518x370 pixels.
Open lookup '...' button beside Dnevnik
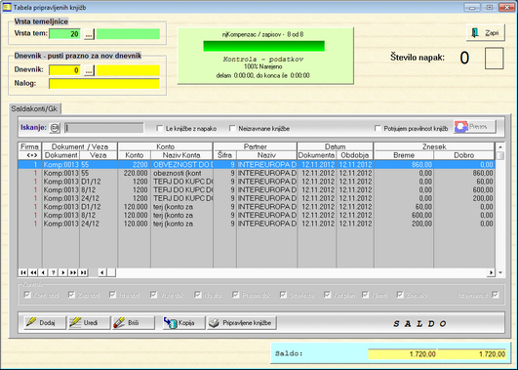click(x=89, y=70)
